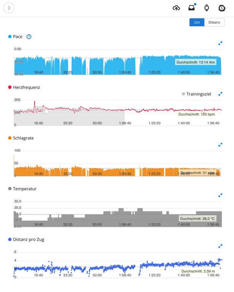
Task: Expand the Temperatur chart to full size
Action: (220, 195)
